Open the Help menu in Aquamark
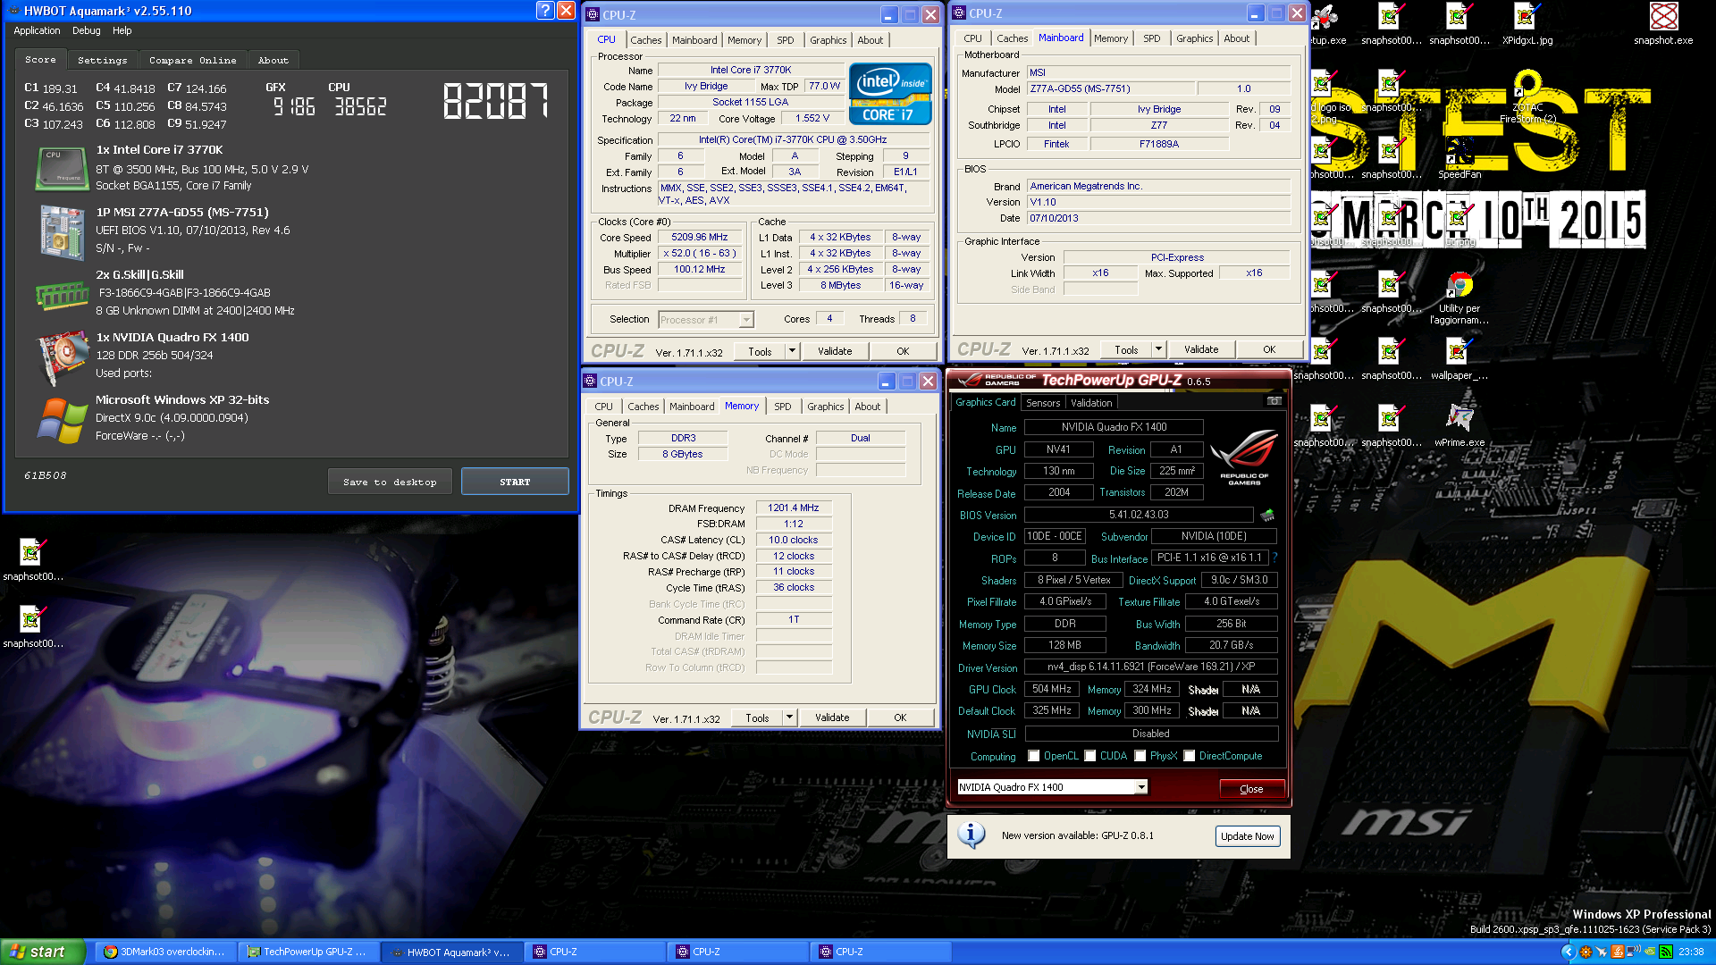 [x=122, y=30]
